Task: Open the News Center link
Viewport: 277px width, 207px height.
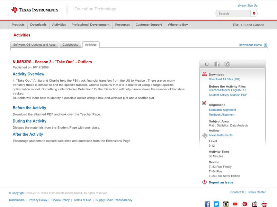Action: pyautogui.click(x=257, y=192)
